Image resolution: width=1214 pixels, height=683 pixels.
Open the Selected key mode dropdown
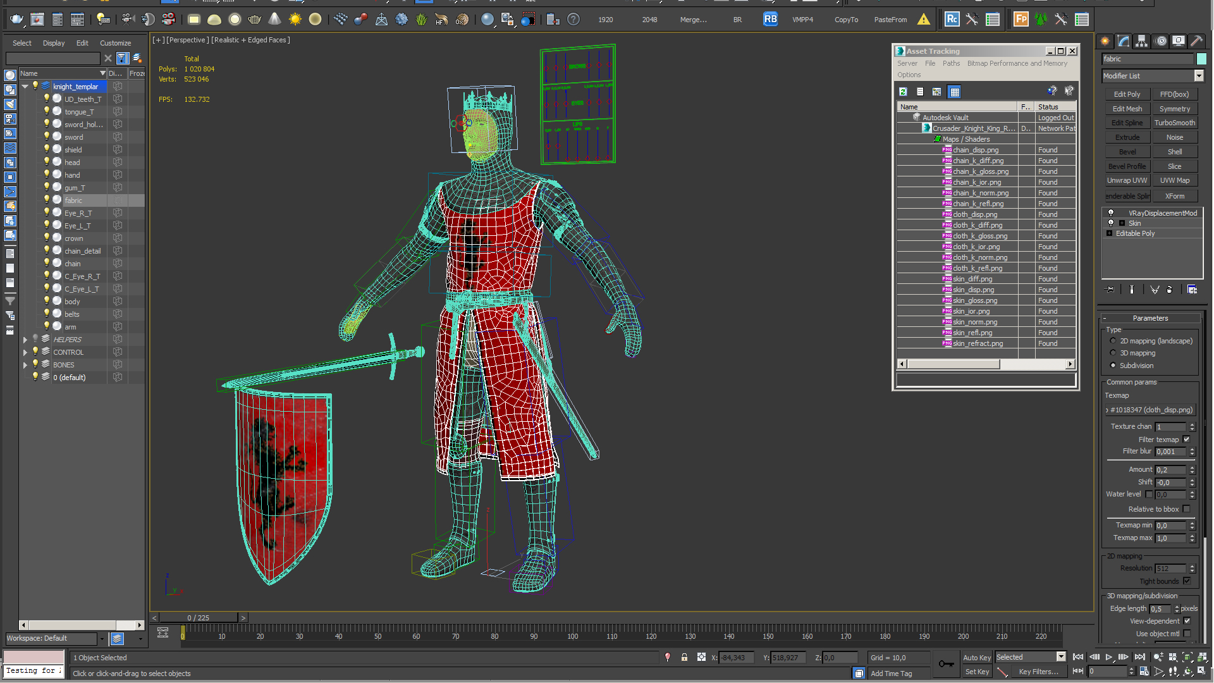1060,658
